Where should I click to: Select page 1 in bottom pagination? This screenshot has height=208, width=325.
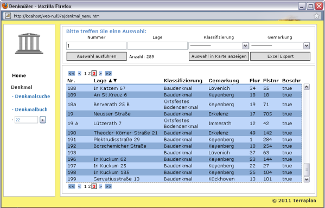tap(85, 186)
